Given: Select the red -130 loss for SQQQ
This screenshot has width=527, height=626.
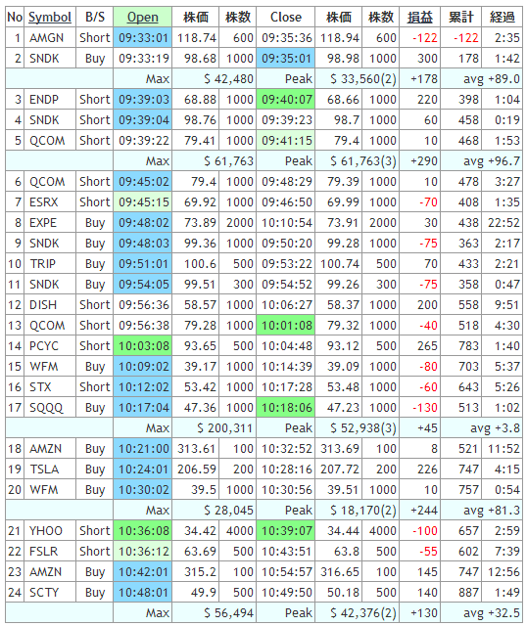Looking at the screenshot, I should point(425,408).
